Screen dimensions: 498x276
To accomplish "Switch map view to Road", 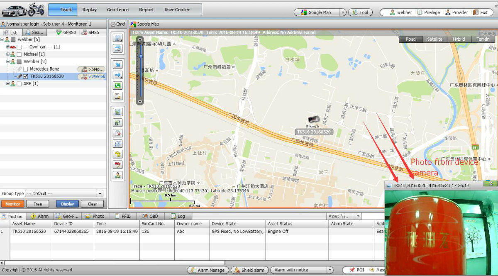I will pyautogui.click(x=411, y=39).
